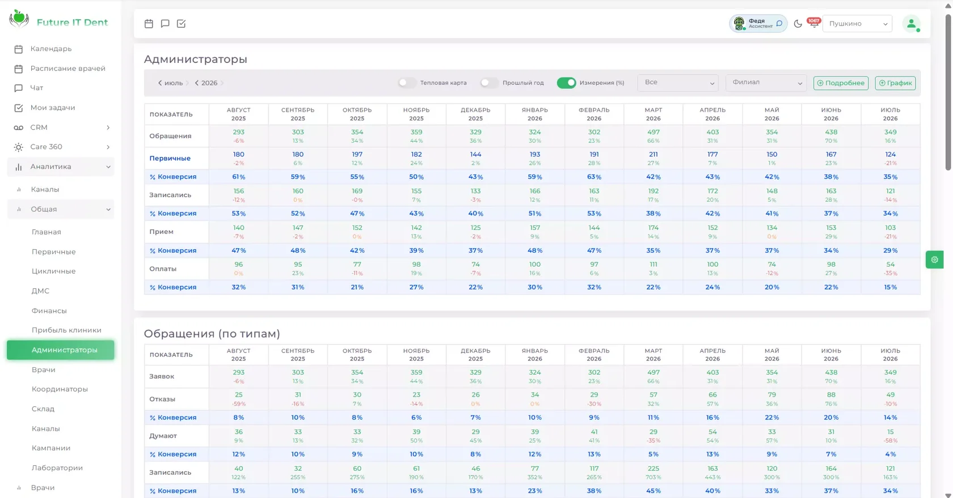Viewport: 953px width, 498px height.
Task: Enable the Тепловая карта toggle
Action: point(406,83)
